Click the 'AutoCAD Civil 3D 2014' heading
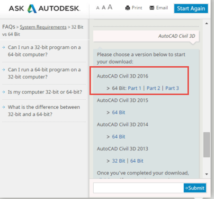 [123, 125]
